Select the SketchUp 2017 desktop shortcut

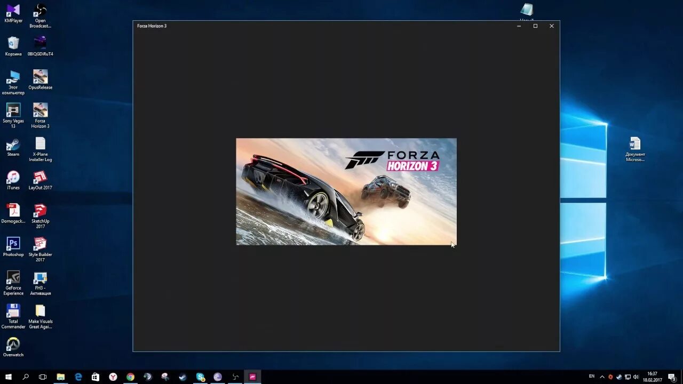[40, 216]
